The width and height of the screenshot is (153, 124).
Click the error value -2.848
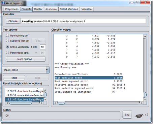(x=111, y=57)
